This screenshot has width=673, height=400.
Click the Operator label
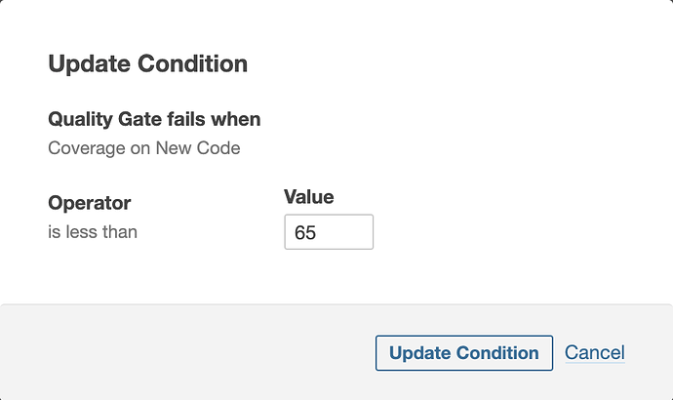point(89,203)
